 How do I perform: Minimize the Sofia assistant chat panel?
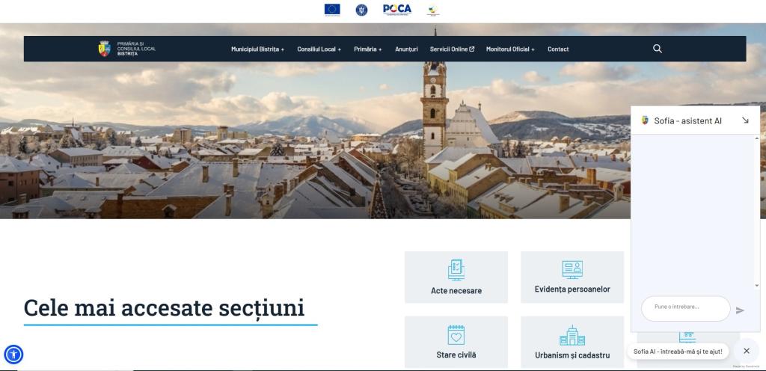point(745,120)
